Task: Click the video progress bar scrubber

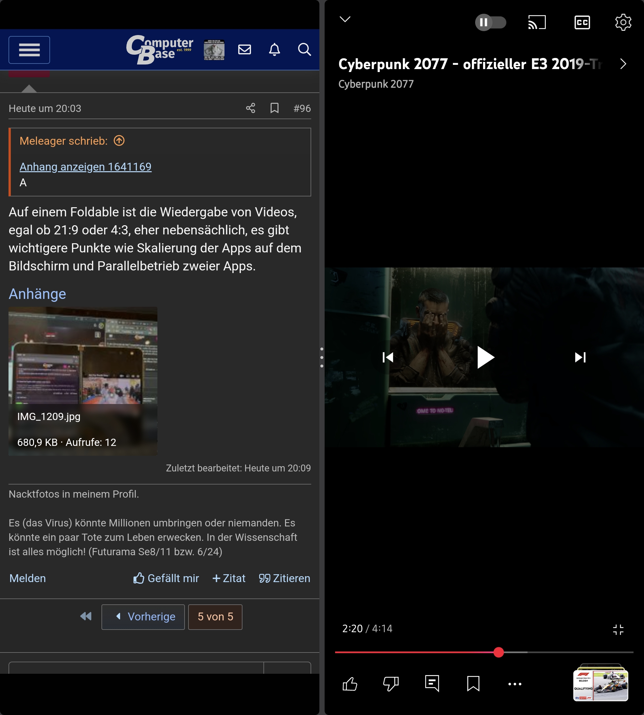Action: coord(499,652)
